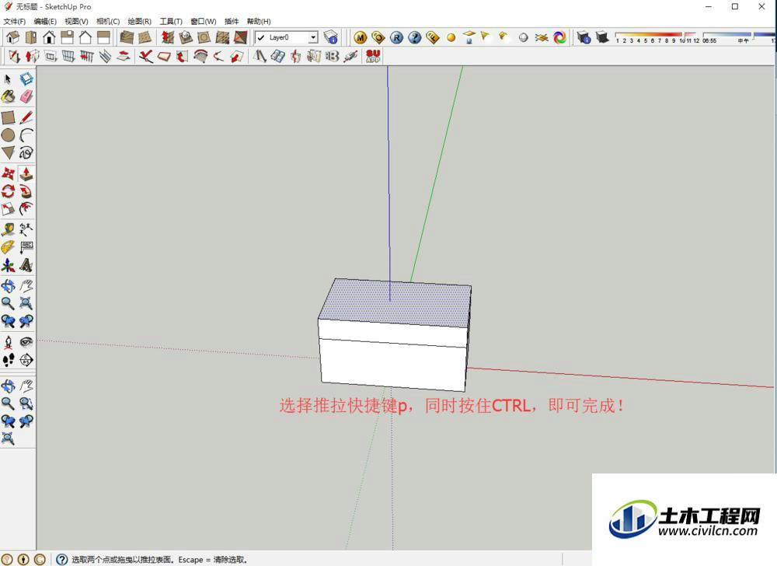Select the red pencil Line tool
This screenshot has height=566, width=777.
tap(26, 117)
